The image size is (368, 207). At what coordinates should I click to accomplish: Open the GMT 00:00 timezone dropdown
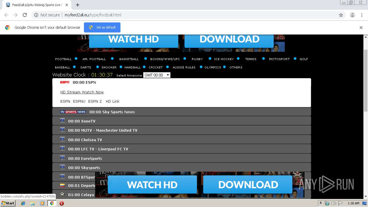(x=157, y=75)
